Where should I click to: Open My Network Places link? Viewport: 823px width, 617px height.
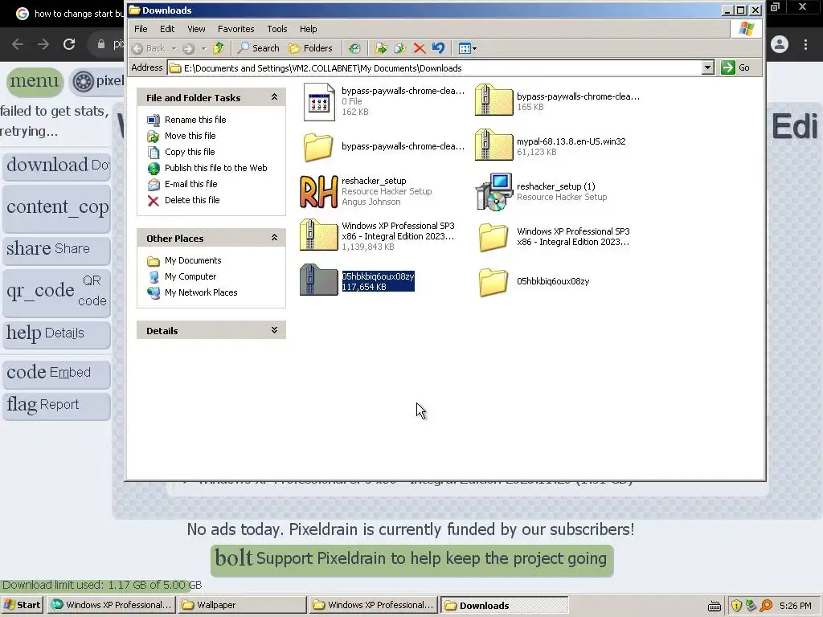tap(200, 292)
